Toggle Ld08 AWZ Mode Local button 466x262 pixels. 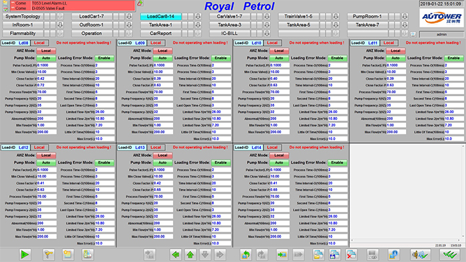pos(46,51)
